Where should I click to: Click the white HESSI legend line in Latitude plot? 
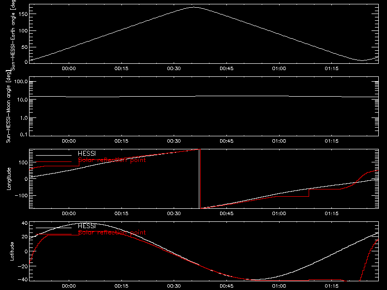(x=54, y=228)
